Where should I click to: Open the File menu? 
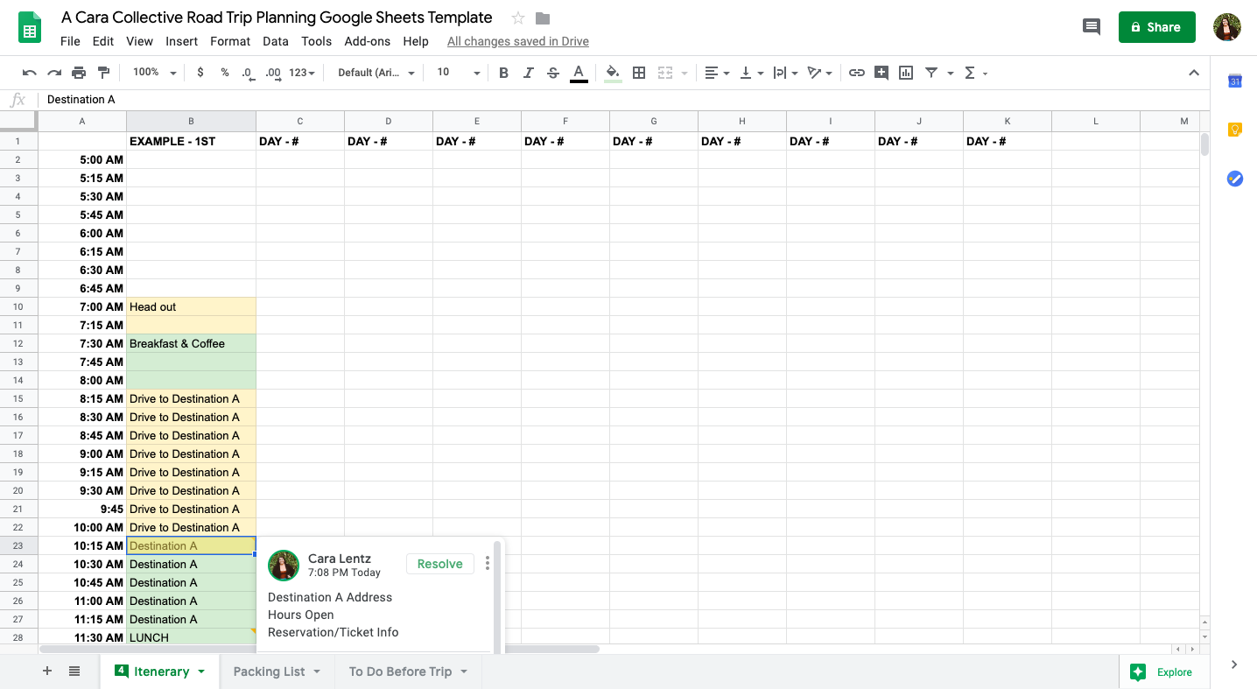coord(70,41)
